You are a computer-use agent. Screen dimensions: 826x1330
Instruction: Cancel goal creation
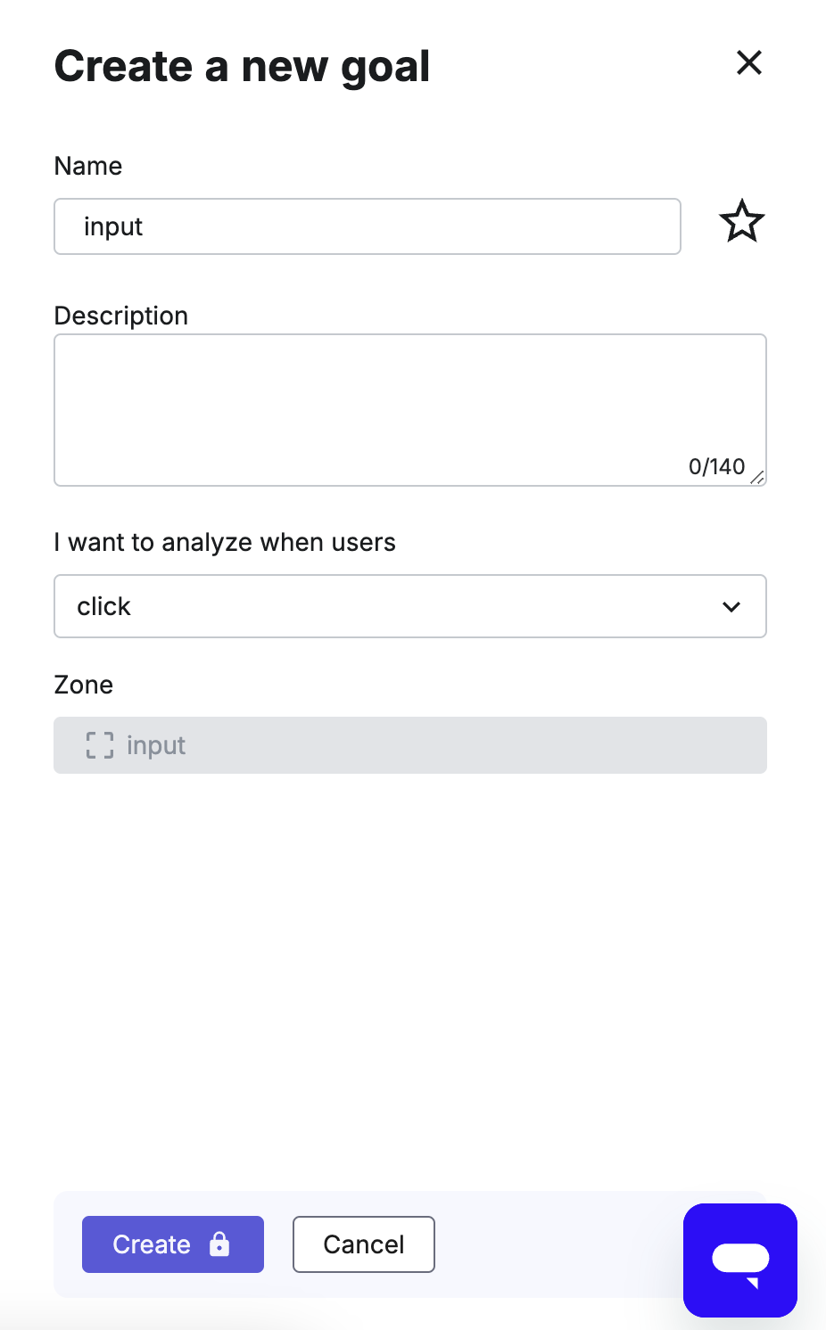coord(364,1244)
